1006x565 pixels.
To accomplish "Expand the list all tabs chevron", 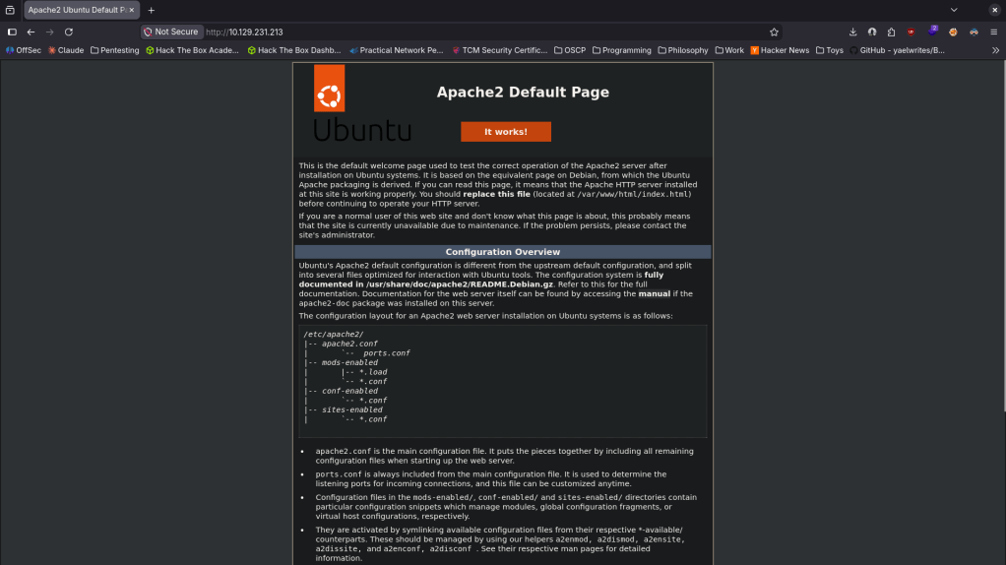I will (x=953, y=10).
